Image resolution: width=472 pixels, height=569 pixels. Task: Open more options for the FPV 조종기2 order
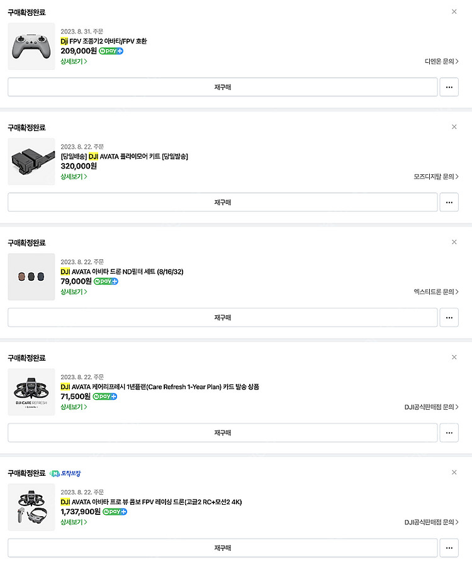click(x=449, y=87)
